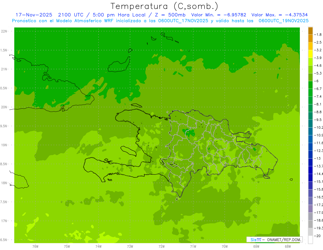Pick the green swatch between -6 and -6.7 labels
The height and width of the screenshot is (250, 323).
pos(310,85)
